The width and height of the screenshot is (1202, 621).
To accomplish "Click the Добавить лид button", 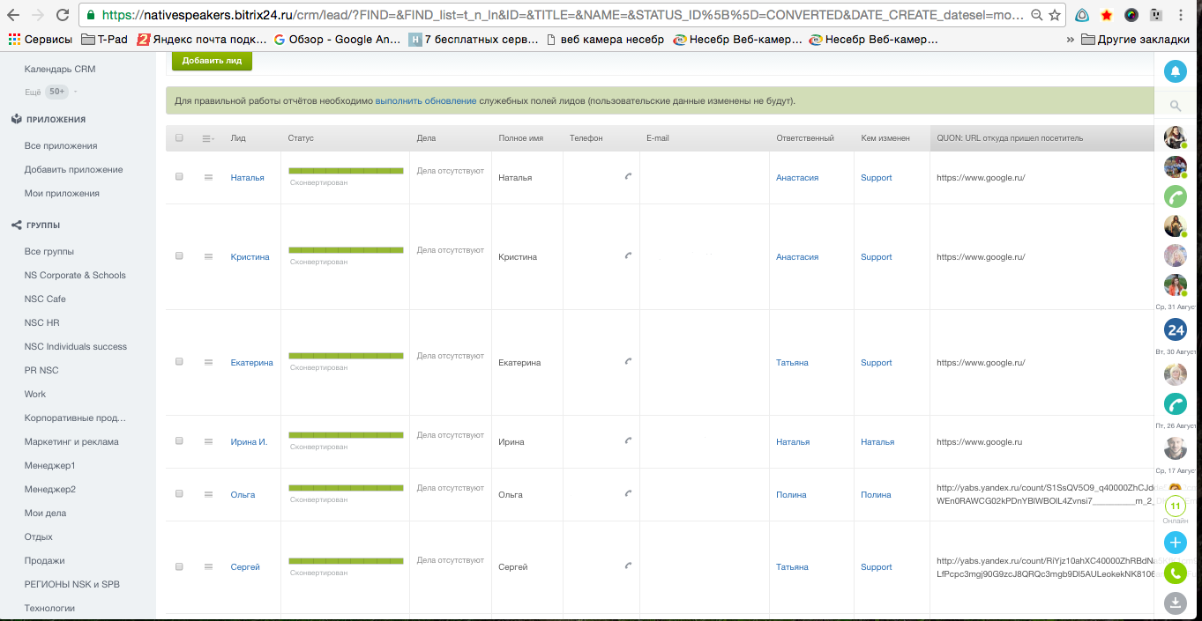I will tap(212, 60).
